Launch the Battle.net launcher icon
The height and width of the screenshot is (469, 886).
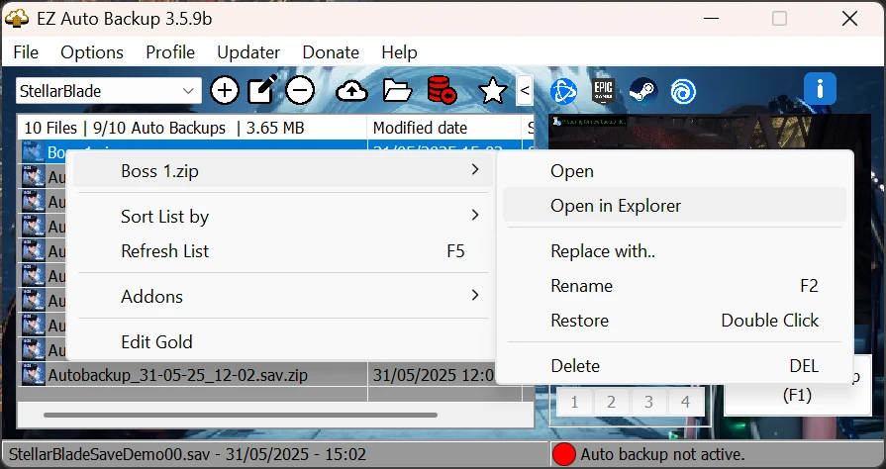pyautogui.click(x=563, y=90)
